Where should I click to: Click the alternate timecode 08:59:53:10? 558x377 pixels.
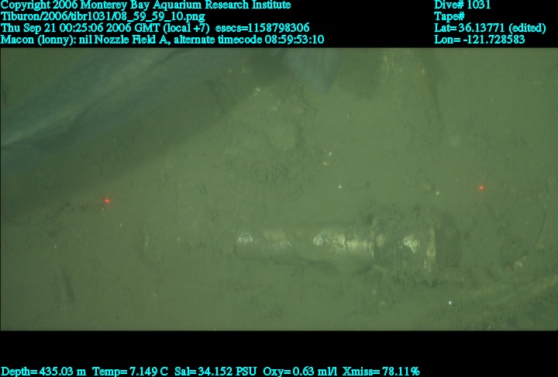pos(249,40)
